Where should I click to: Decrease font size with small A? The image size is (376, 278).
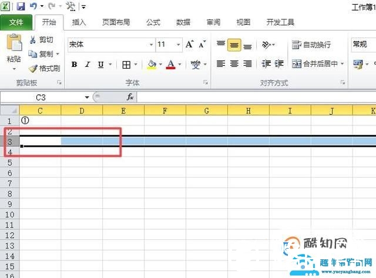(x=202, y=45)
